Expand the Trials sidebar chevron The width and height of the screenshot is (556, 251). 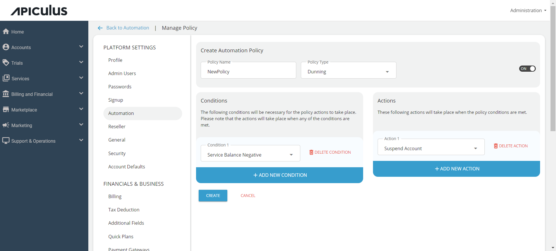[81, 62]
